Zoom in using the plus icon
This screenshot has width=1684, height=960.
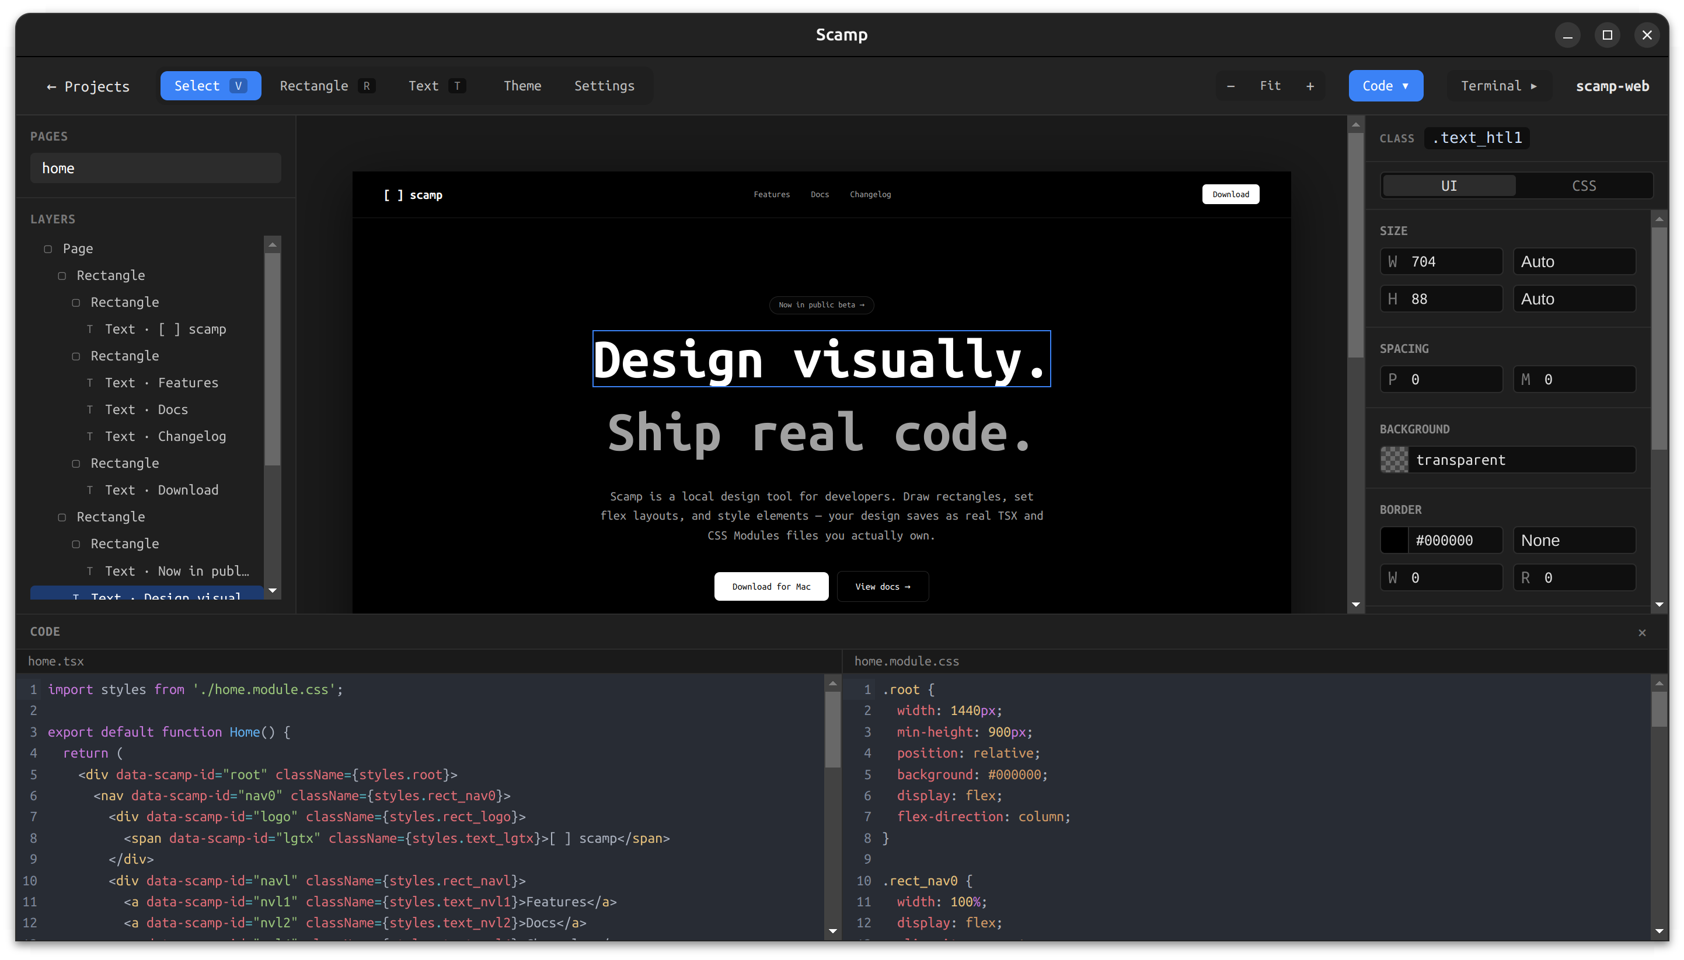click(1310, 86)
